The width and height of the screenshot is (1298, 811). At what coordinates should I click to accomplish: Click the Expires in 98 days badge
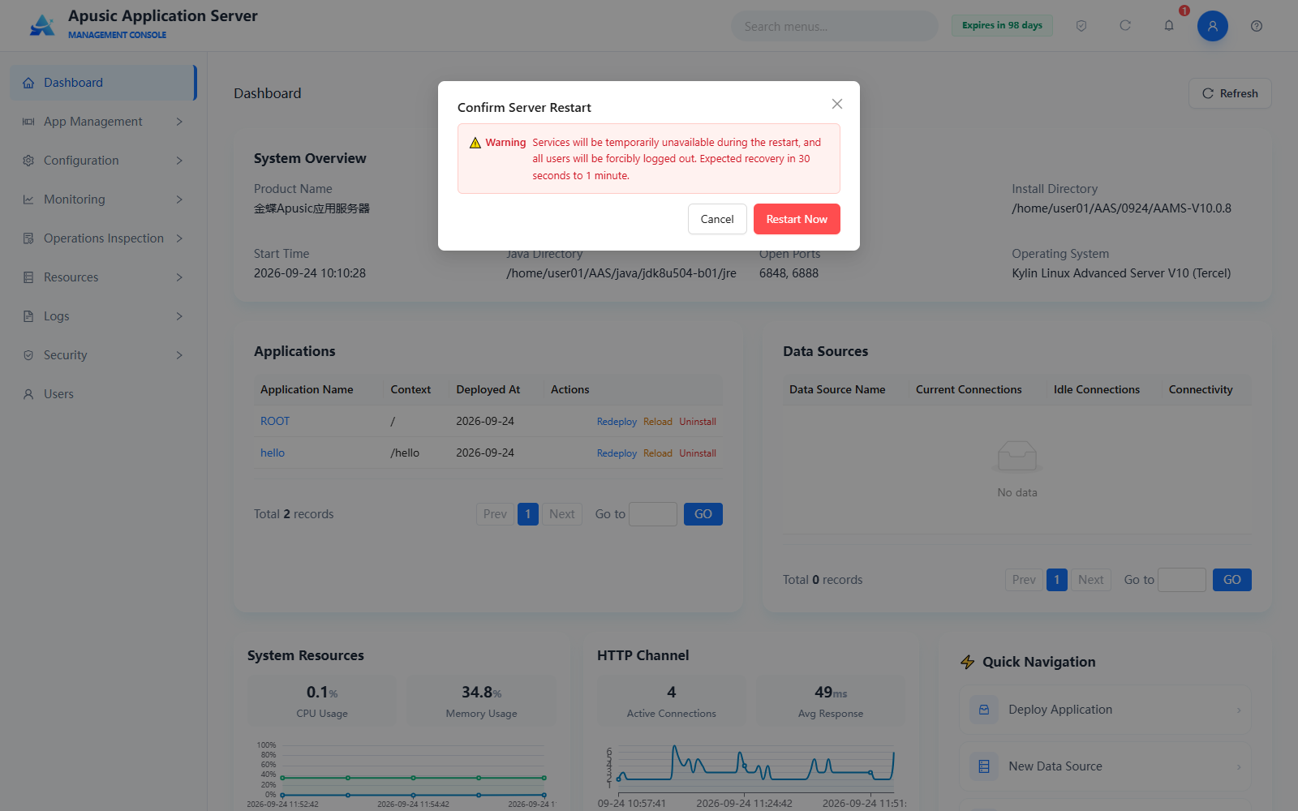pyautogui.click(x=1002, y=25)
